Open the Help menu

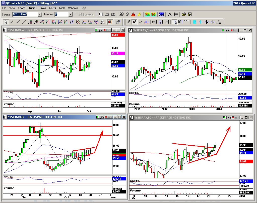pos(83,8)
